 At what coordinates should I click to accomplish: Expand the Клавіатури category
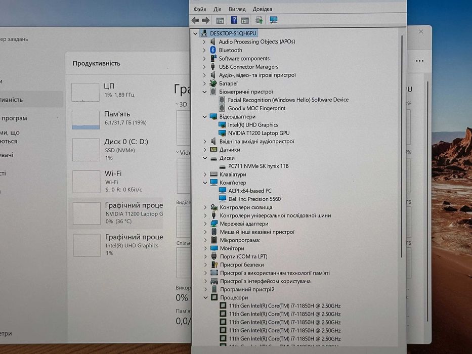pyautogui.click(x=205, y=174)
